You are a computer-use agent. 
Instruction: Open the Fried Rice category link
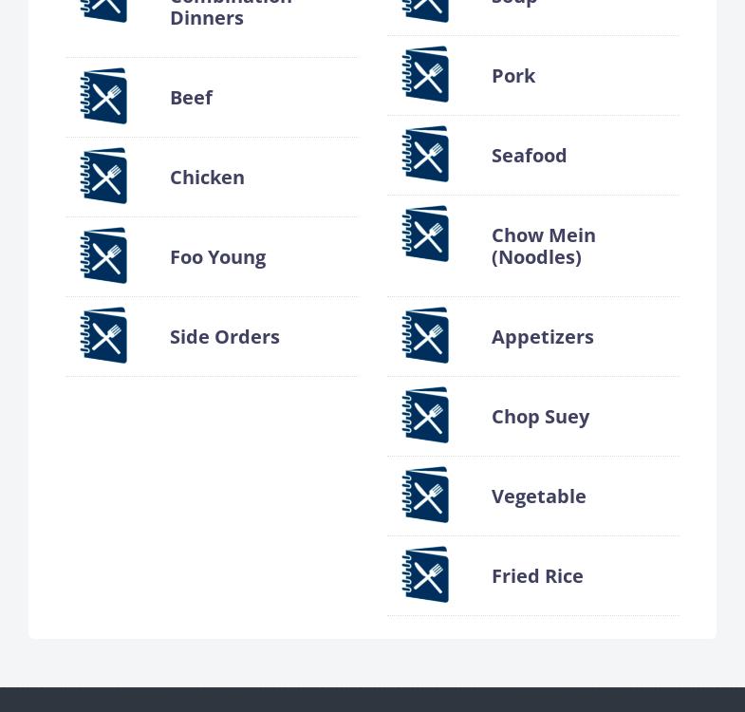point(537,576)
